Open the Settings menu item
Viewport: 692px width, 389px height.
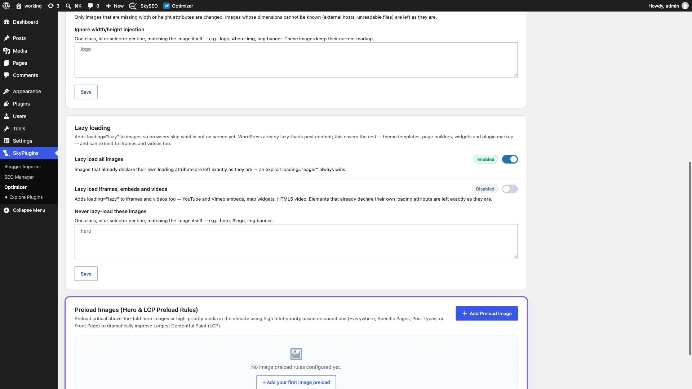tap(29, 141)
